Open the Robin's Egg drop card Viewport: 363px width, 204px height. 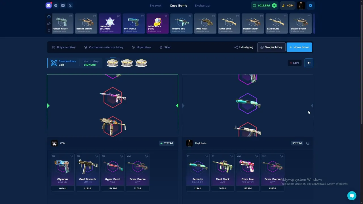(181, 24)
